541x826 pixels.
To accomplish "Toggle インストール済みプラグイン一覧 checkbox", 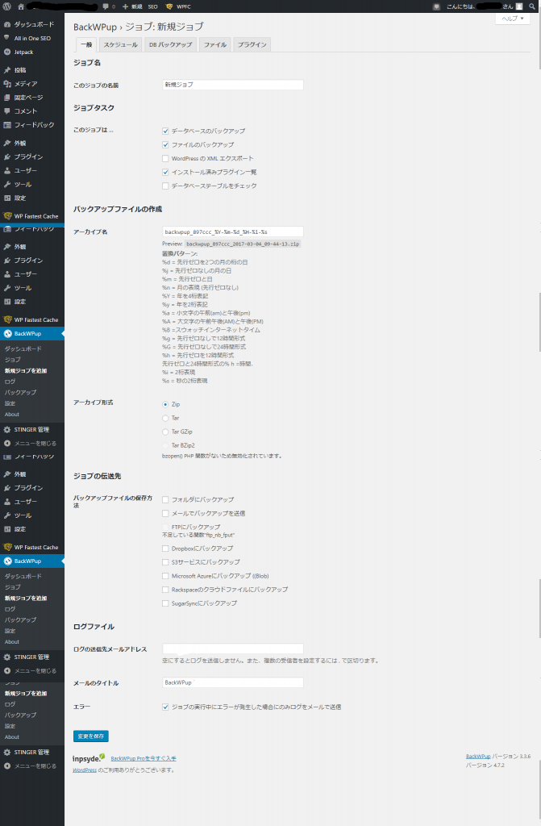I will pyautogui.click(x=165, y=172).
